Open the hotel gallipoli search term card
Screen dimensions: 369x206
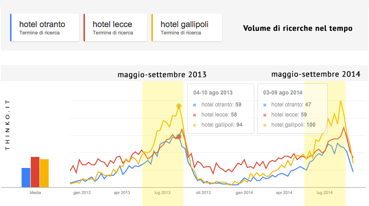coord(186,28)
